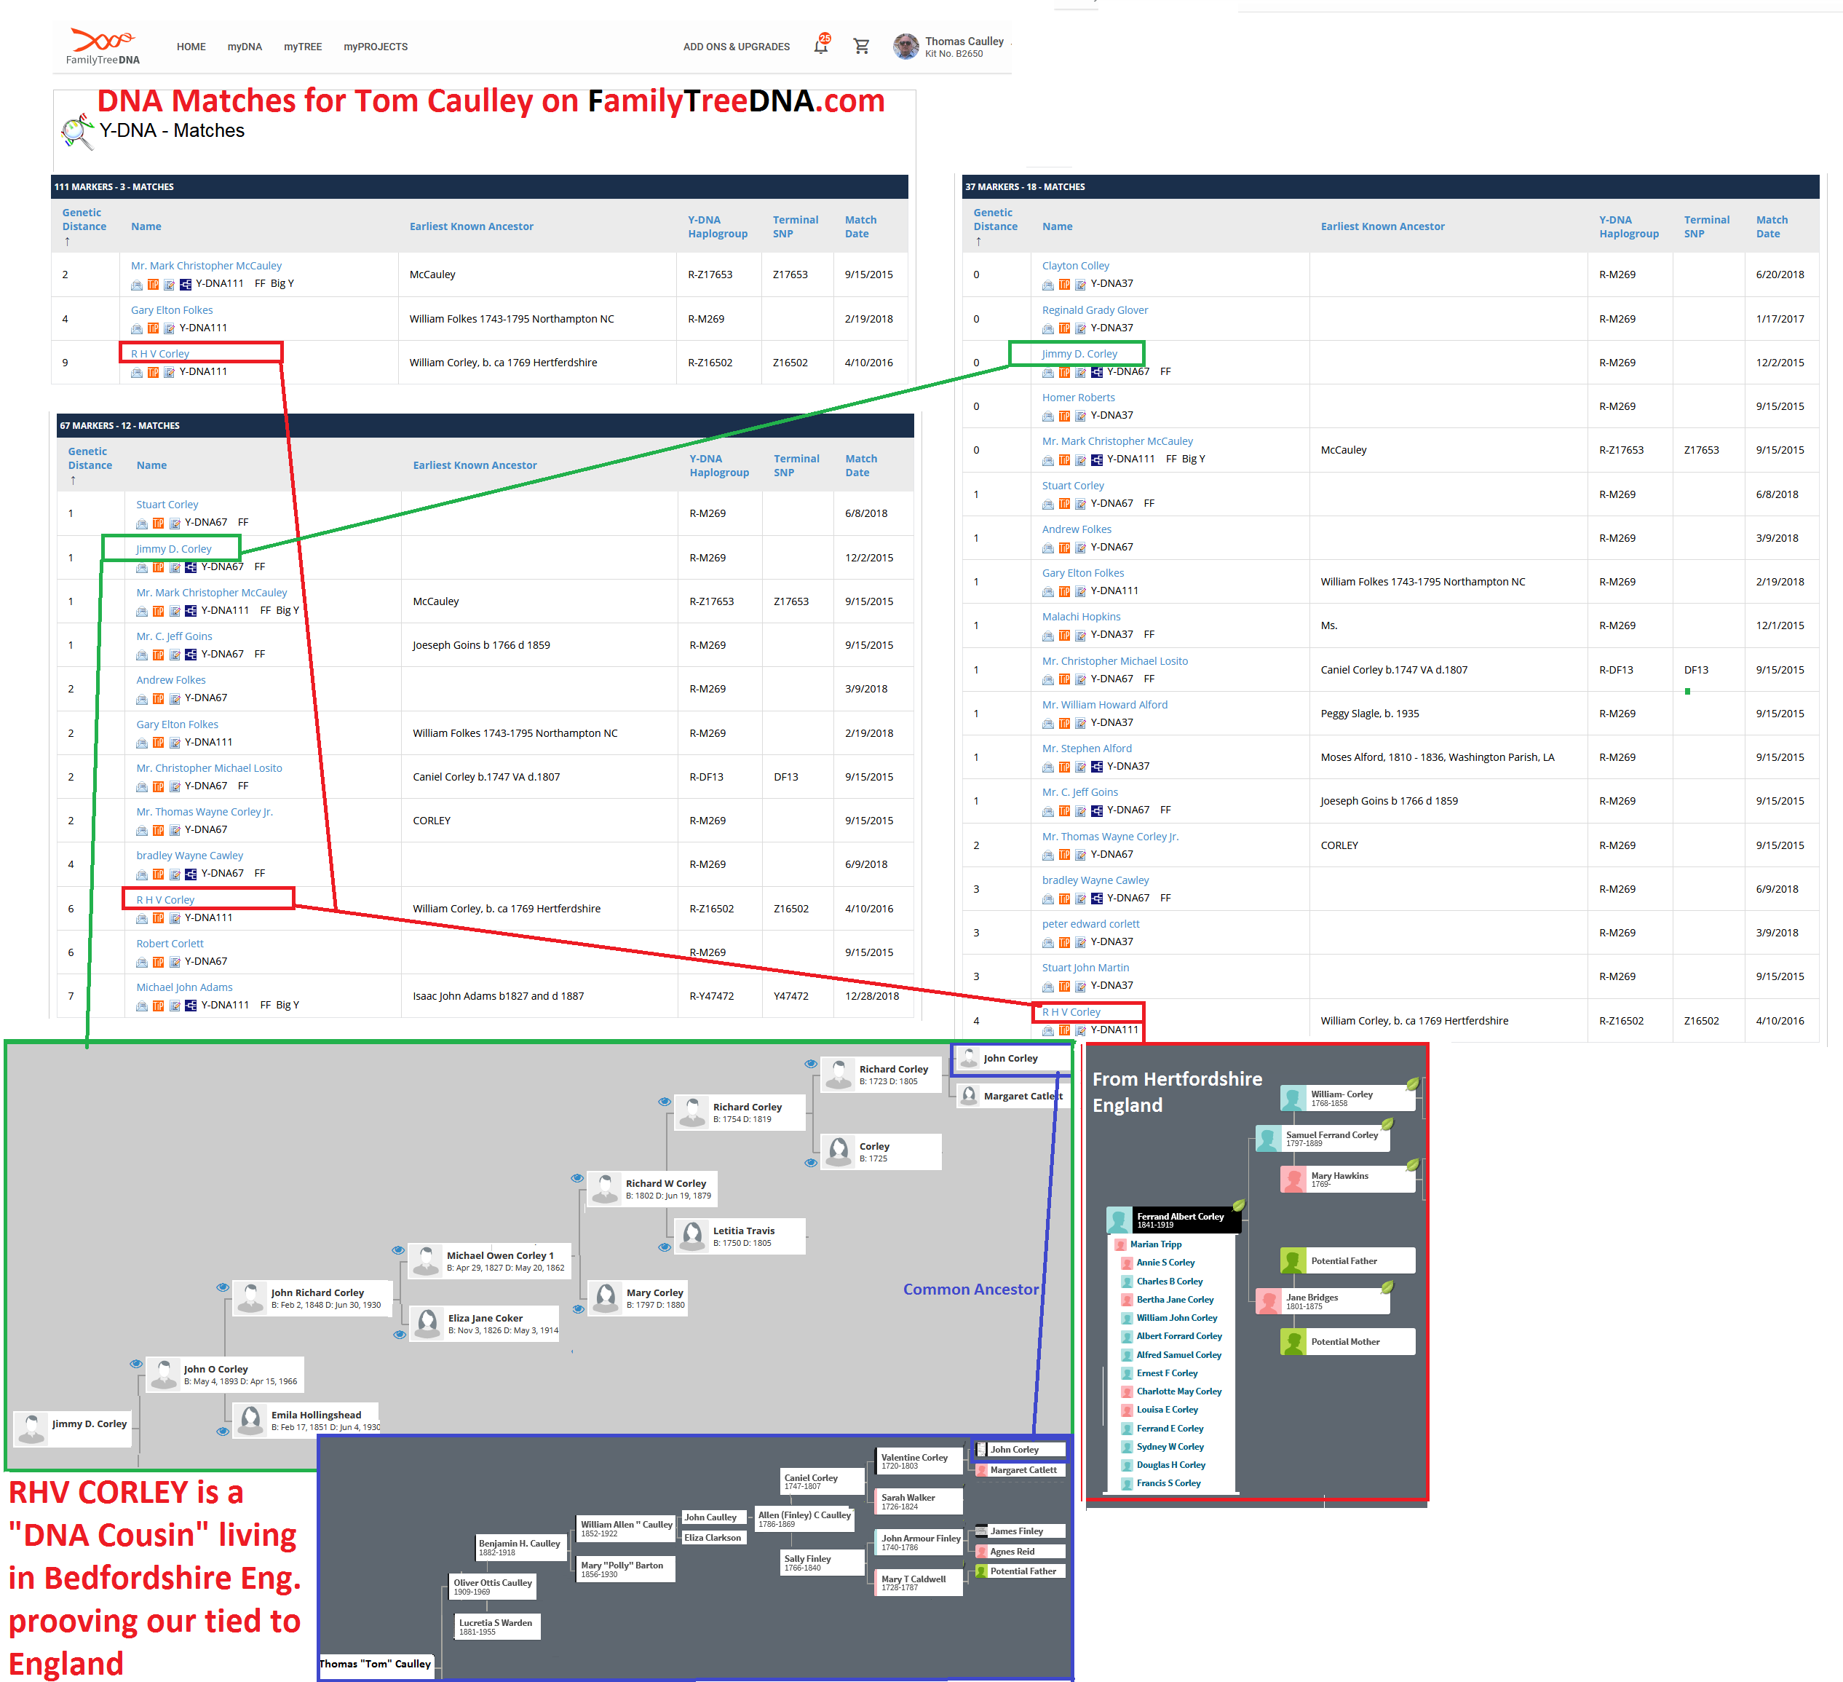
Task: Click email icon under Clayton Colley in 37 markers
Action: tap(1047, 285)
